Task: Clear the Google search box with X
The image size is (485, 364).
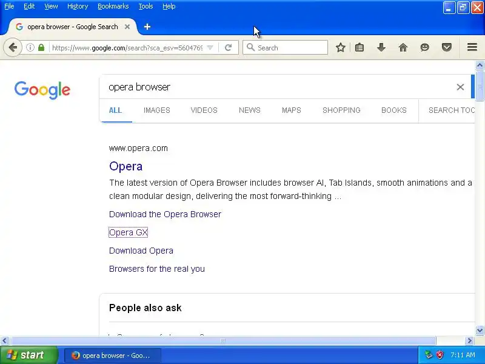Action: pyautogui.click(x=460, y=87)
